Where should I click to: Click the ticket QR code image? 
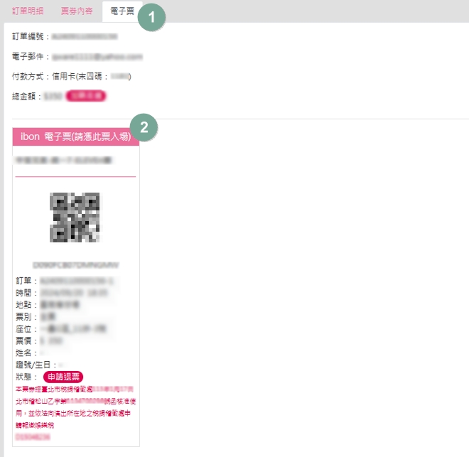click(x=75, y=217)
